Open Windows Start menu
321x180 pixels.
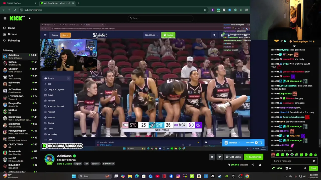(74, 176)
